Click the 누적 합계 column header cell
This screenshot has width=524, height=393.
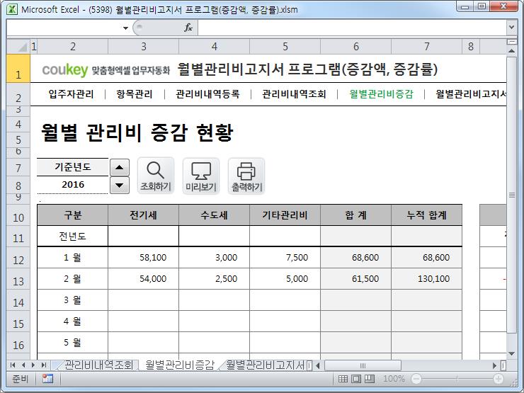[x=427, y=215]
